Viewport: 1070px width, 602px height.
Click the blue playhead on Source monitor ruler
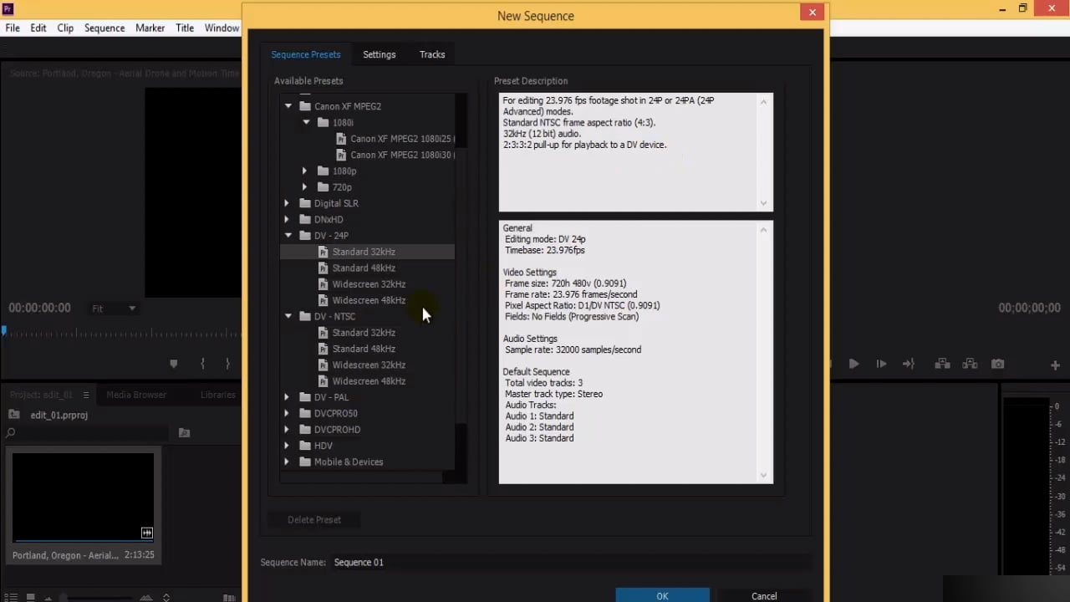tap(4, 332)
